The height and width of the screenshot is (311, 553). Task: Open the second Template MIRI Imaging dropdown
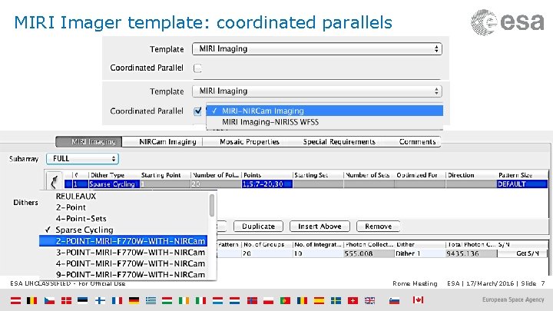[x=317, y=91]
